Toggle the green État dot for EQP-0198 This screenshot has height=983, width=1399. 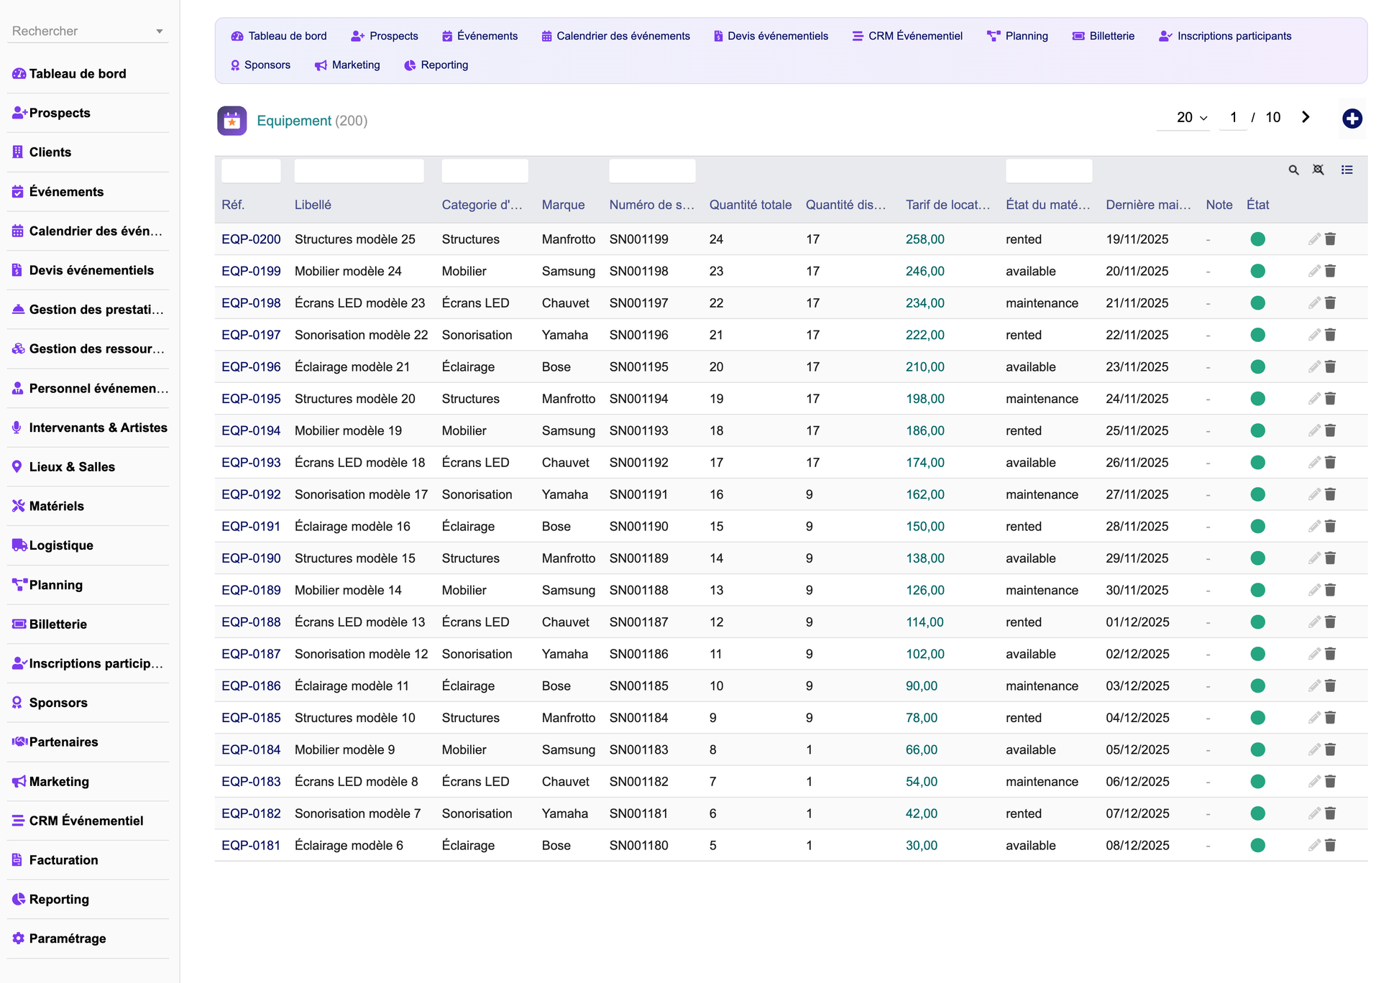(x=1257, y=303)
